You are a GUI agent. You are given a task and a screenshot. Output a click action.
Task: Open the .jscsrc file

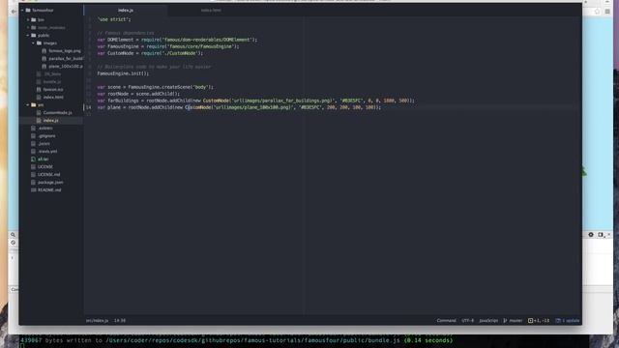click(x=44, y=144)
